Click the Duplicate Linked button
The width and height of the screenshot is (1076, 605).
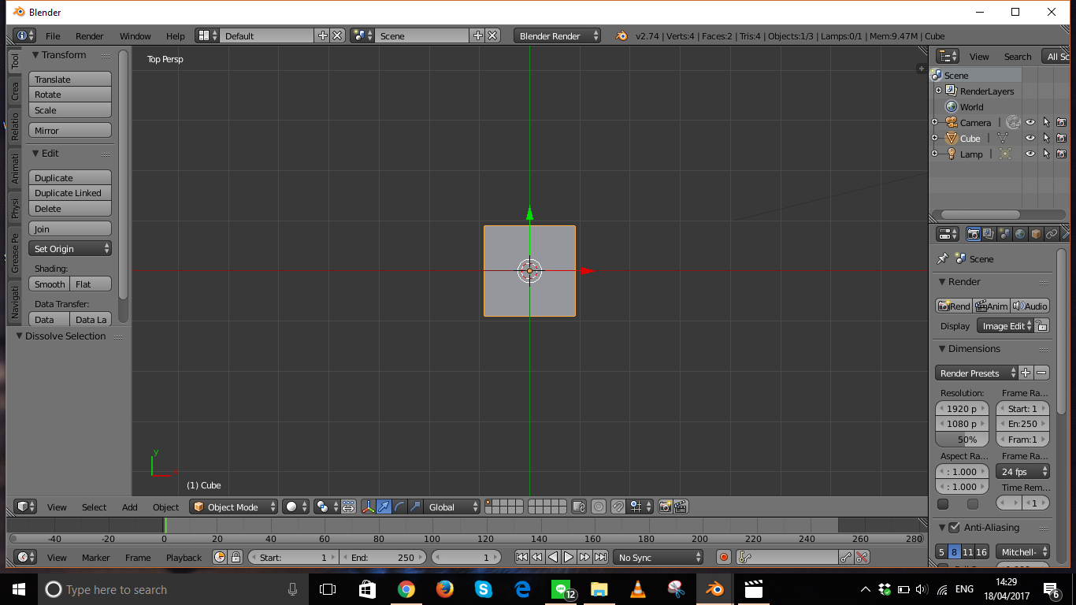[x=70, y=193]
